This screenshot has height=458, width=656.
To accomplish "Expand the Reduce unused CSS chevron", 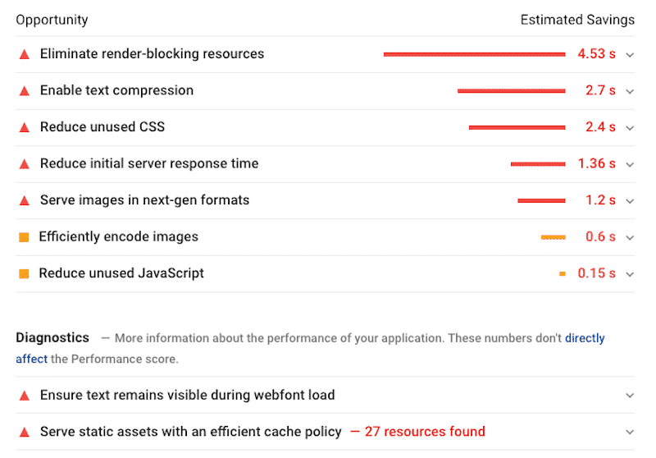I will (x=630, y=127).
